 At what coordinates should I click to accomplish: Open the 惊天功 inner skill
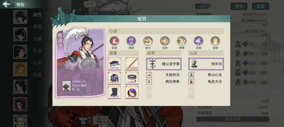pos(206,64)
